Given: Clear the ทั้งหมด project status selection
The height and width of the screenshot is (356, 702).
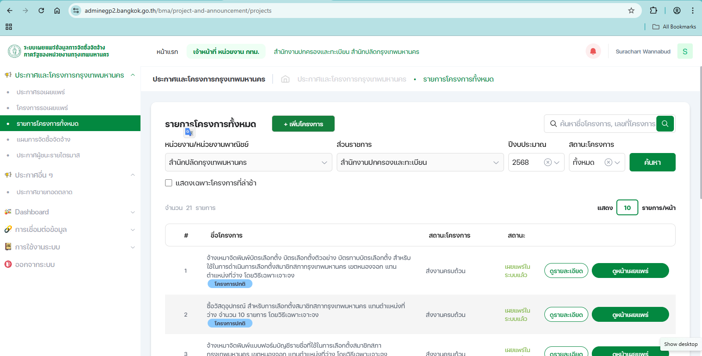Looking at the screenshot, I should coord(608,162).
